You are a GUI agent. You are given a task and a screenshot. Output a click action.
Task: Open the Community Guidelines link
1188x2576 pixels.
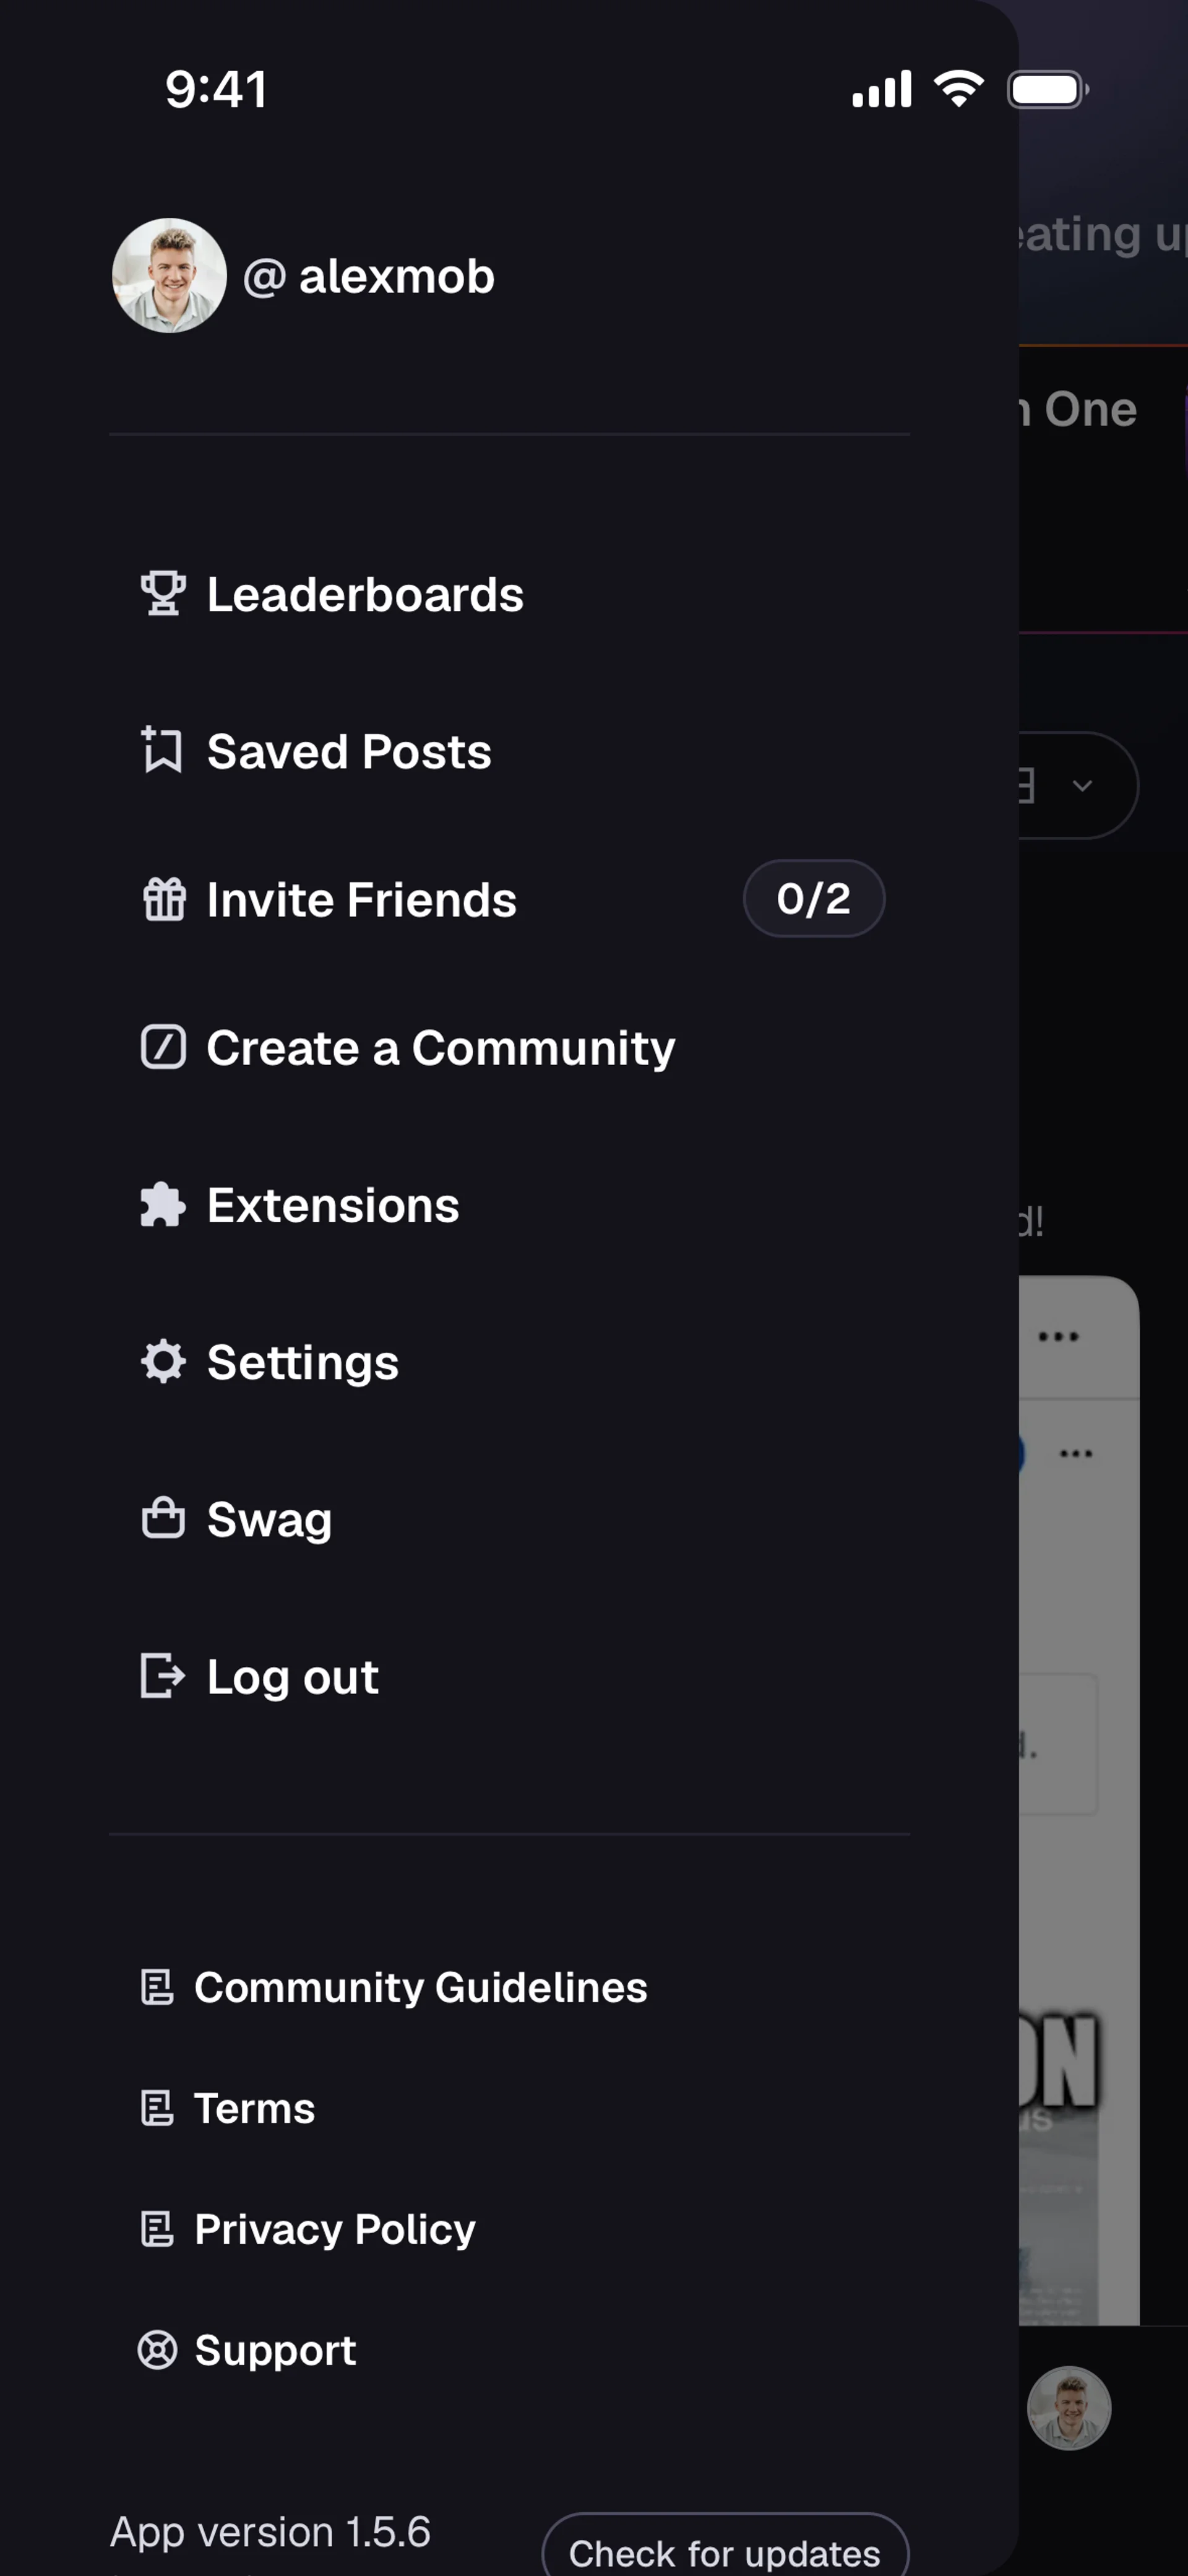[420, 1987]
